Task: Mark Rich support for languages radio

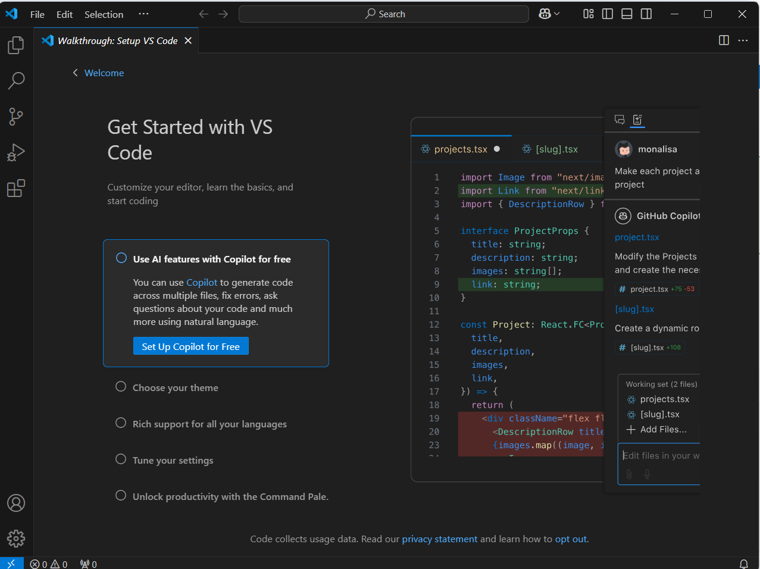Action: (x=121, y=423)
